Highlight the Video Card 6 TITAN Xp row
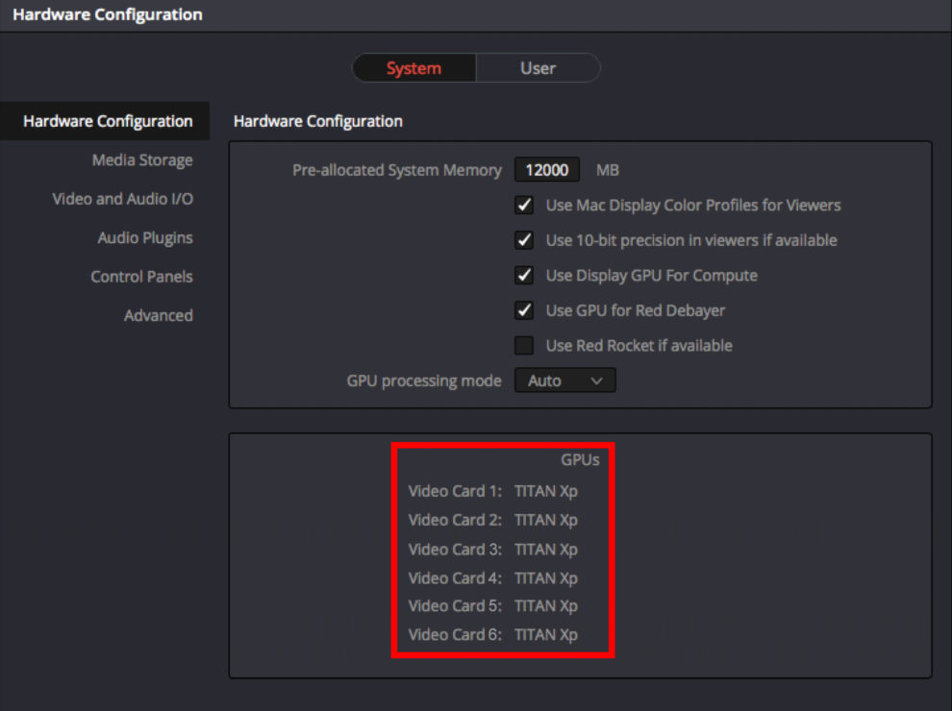This screenshot has height=711, width=952. 492,634
